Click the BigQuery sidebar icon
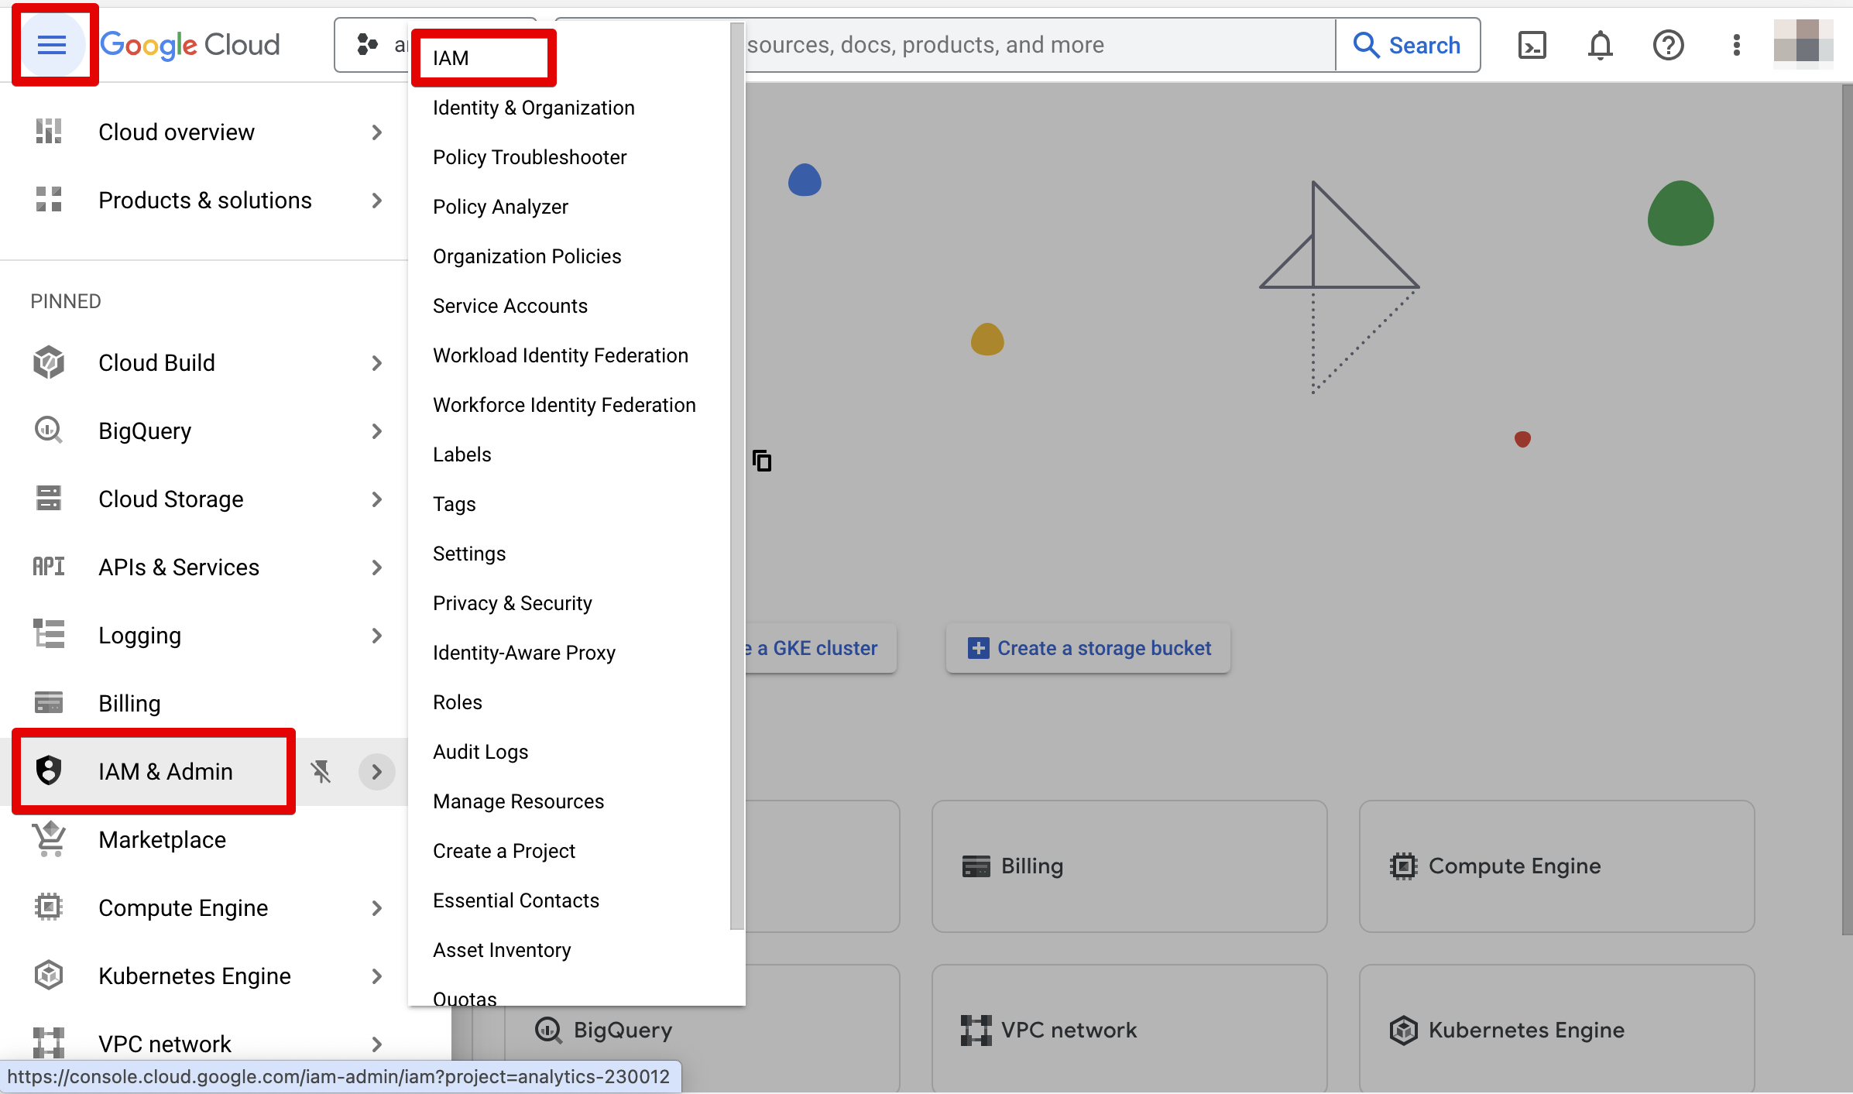The image size is (1853, 1094). tap(48, 430)
